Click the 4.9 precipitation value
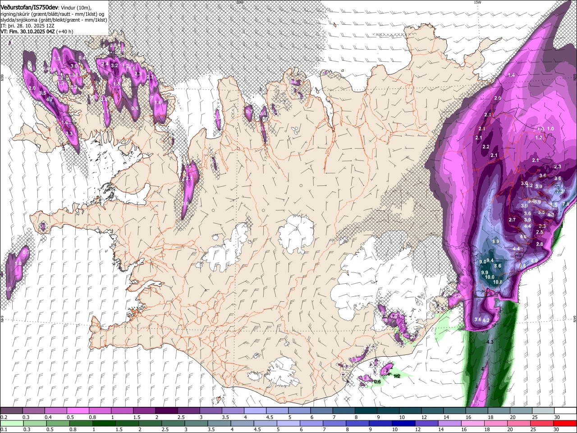 coord(534,261)
